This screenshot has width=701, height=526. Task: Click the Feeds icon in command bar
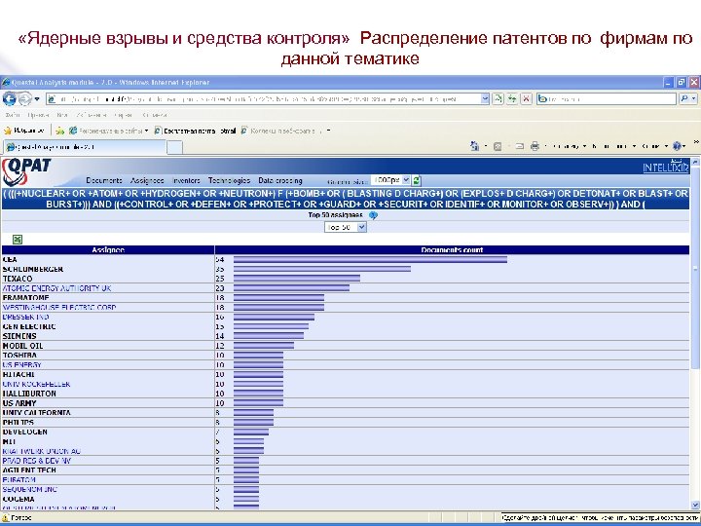[x=498, y=146]
